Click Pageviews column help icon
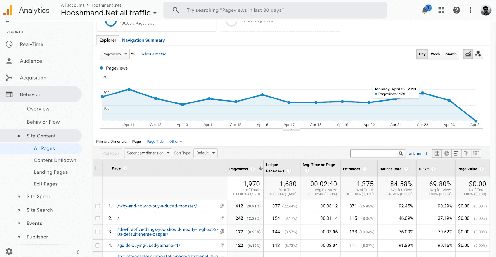This screenshot has height=257, width=496. pyautogui.click(x=253, y=169)
